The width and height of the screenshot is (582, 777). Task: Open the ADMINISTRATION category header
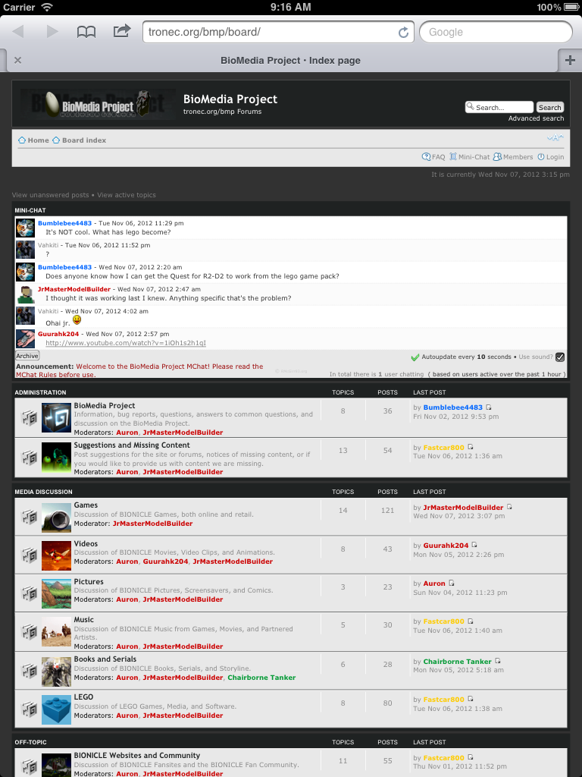pyautogui.click(x=40, y=392)
